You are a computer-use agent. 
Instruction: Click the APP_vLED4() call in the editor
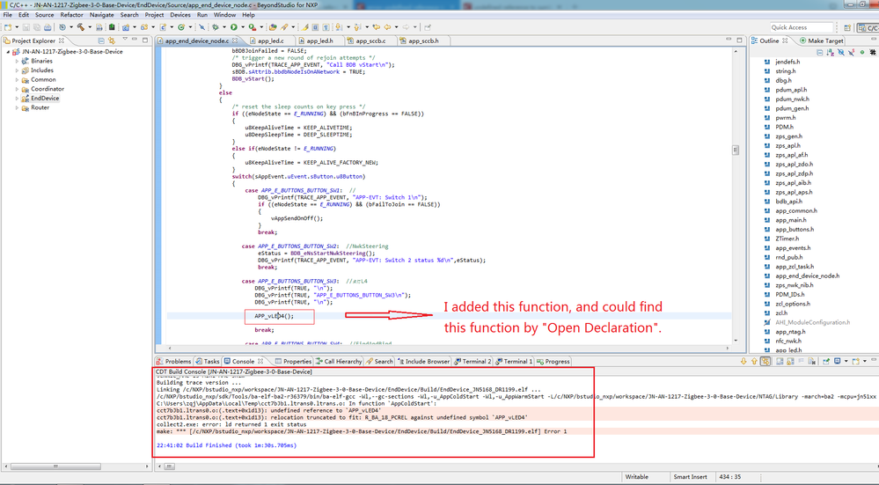click(275, 316)
